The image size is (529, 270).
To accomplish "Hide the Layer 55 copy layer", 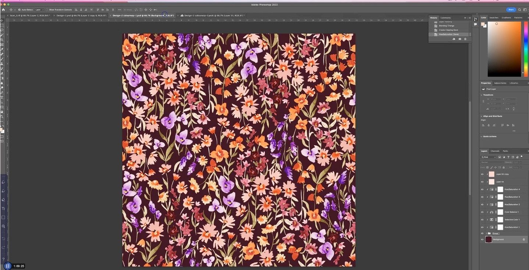I will [482, 174].
